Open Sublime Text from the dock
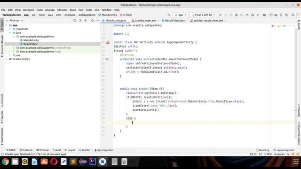This screenshot has height=169, width=301. pos(73,161)
